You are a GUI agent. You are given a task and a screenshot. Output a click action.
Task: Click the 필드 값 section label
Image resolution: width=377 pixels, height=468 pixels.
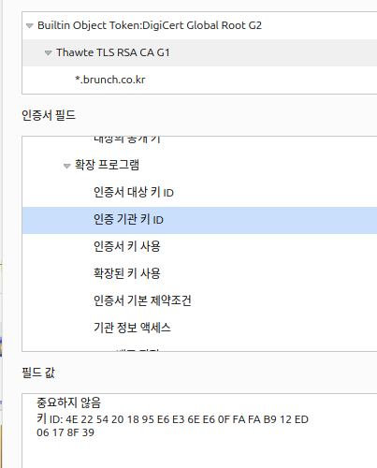[38, 373]
